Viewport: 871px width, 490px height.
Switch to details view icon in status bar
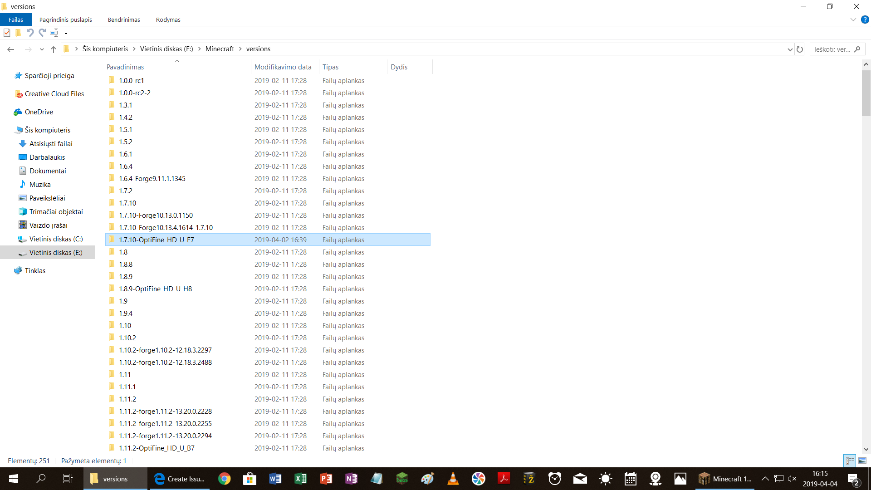click(x=850, y=461)
